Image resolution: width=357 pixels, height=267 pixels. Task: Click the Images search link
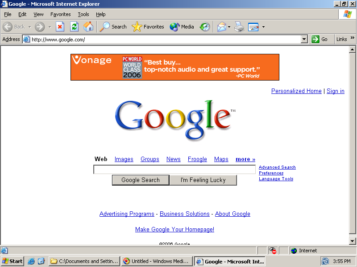124,159
